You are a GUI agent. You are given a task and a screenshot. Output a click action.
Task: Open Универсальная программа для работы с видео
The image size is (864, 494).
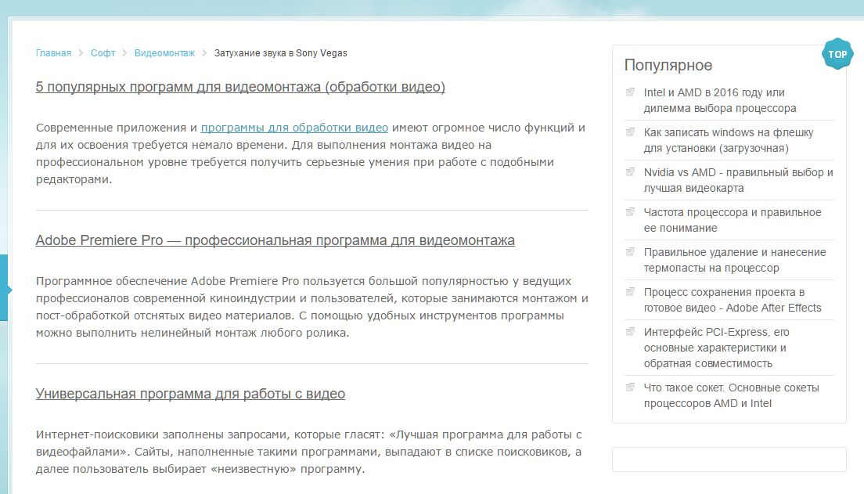pyautogui.click(x=190, y=394)
